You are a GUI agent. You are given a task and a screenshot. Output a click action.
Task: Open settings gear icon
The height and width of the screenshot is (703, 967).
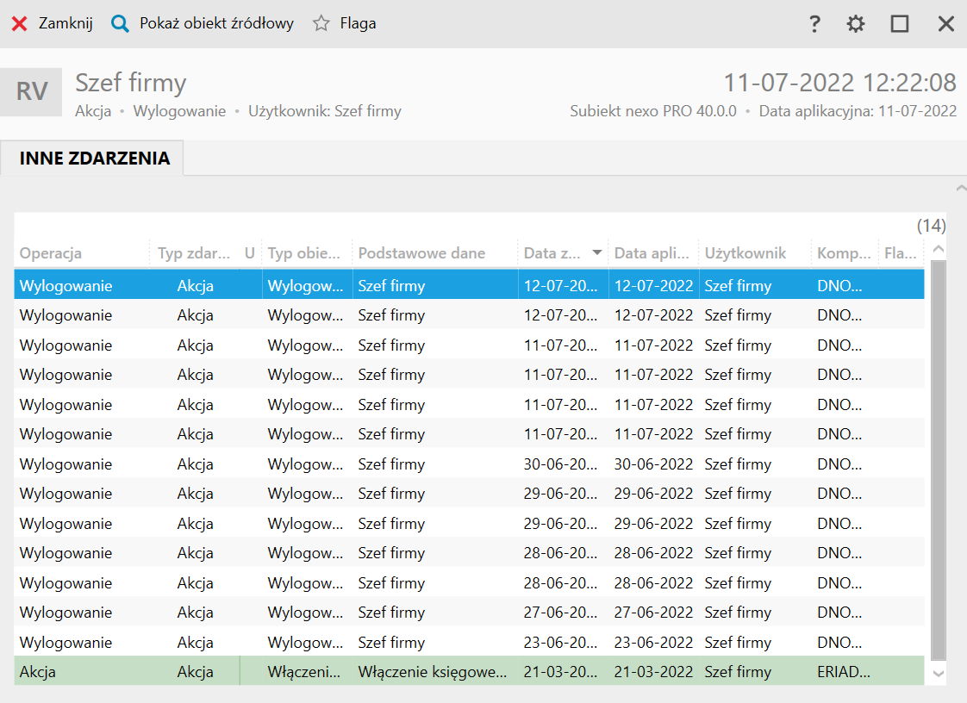click(x=856, y=24)
